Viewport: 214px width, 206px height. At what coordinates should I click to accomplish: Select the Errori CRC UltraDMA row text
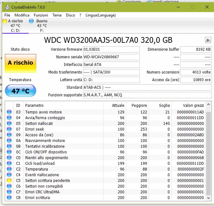(x=42, y=192)
